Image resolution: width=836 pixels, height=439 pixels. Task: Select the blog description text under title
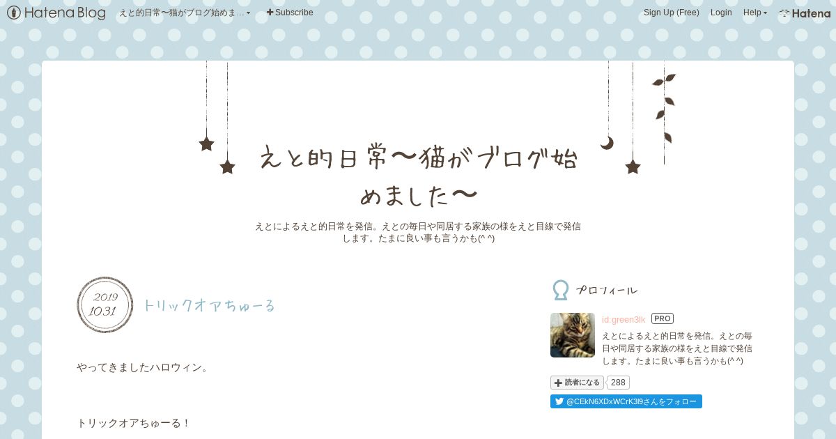tap(418, 232)
